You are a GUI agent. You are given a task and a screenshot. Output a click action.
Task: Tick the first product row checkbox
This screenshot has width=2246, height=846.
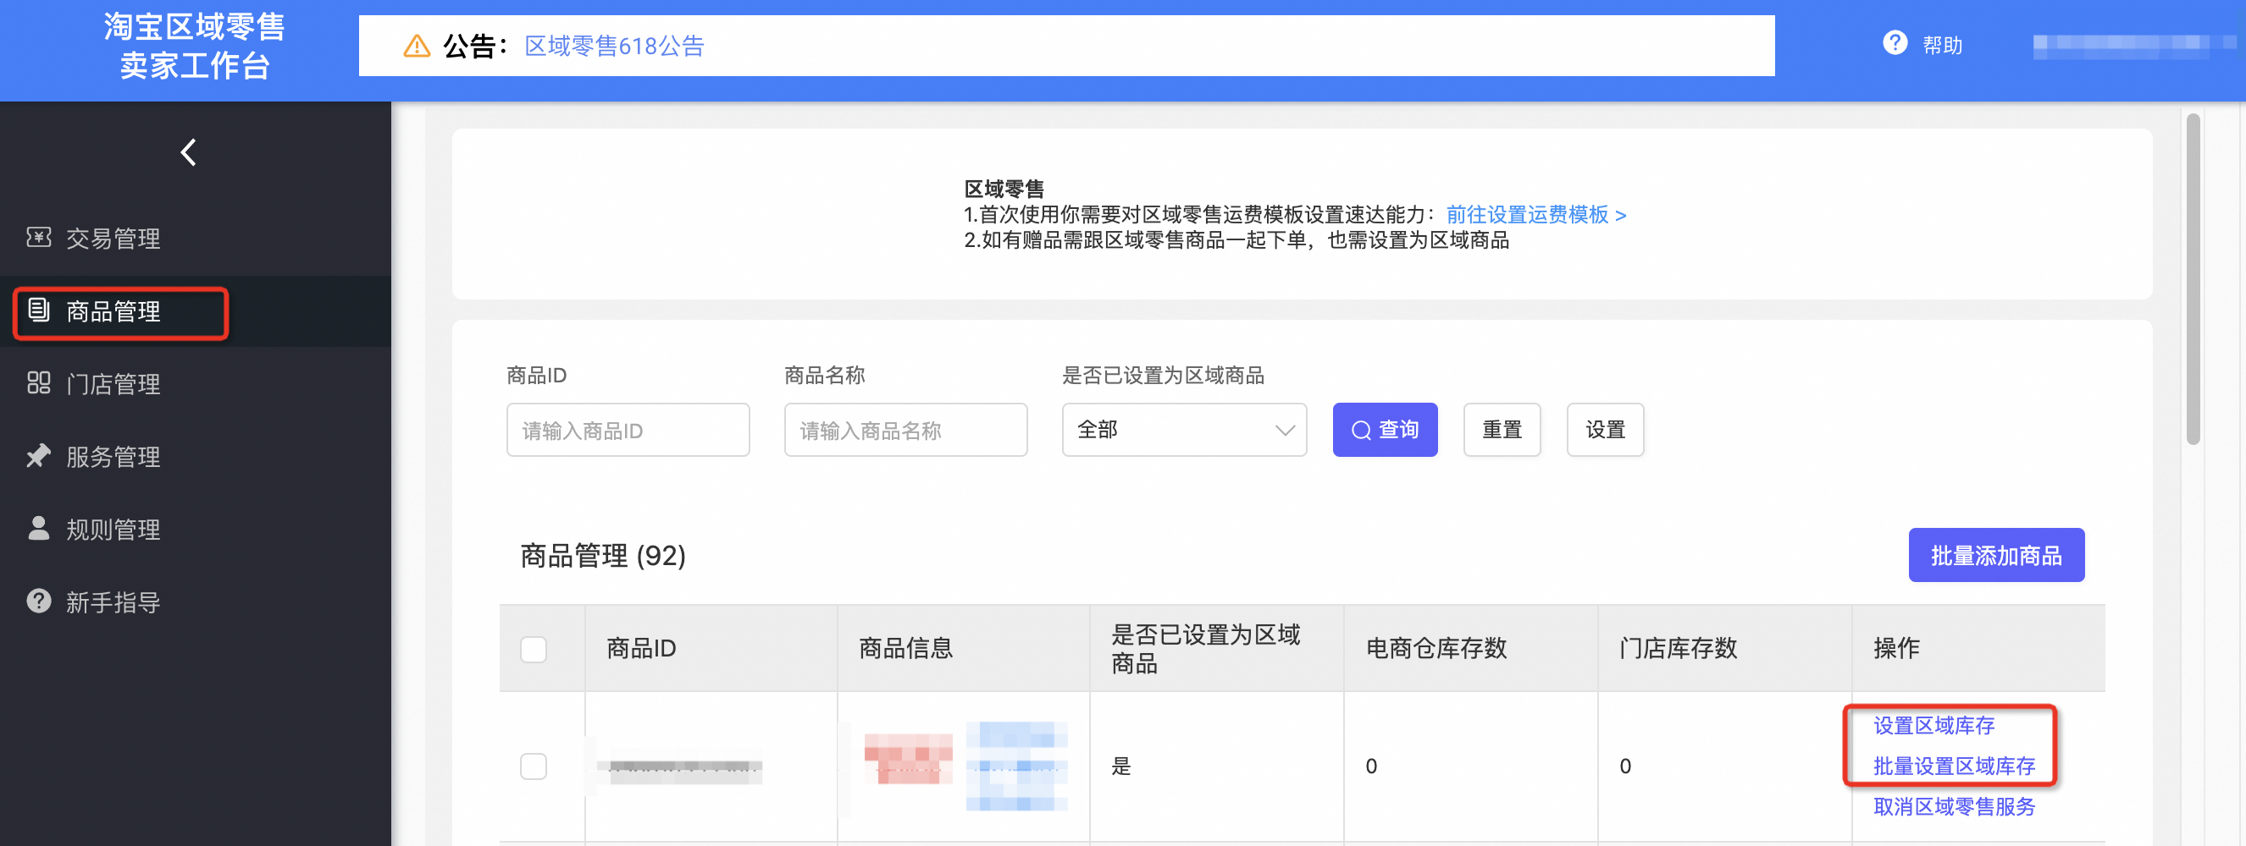[534, 766]
